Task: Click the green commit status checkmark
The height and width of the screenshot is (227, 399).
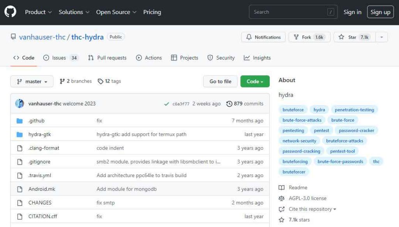Action: click(166, 104)
